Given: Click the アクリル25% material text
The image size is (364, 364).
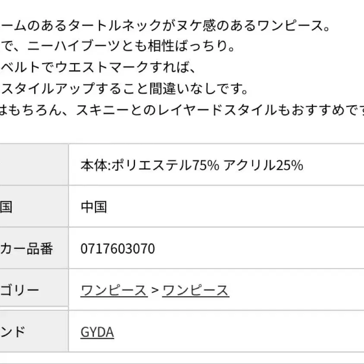Looking at the screenshot, I should point(263,165).
